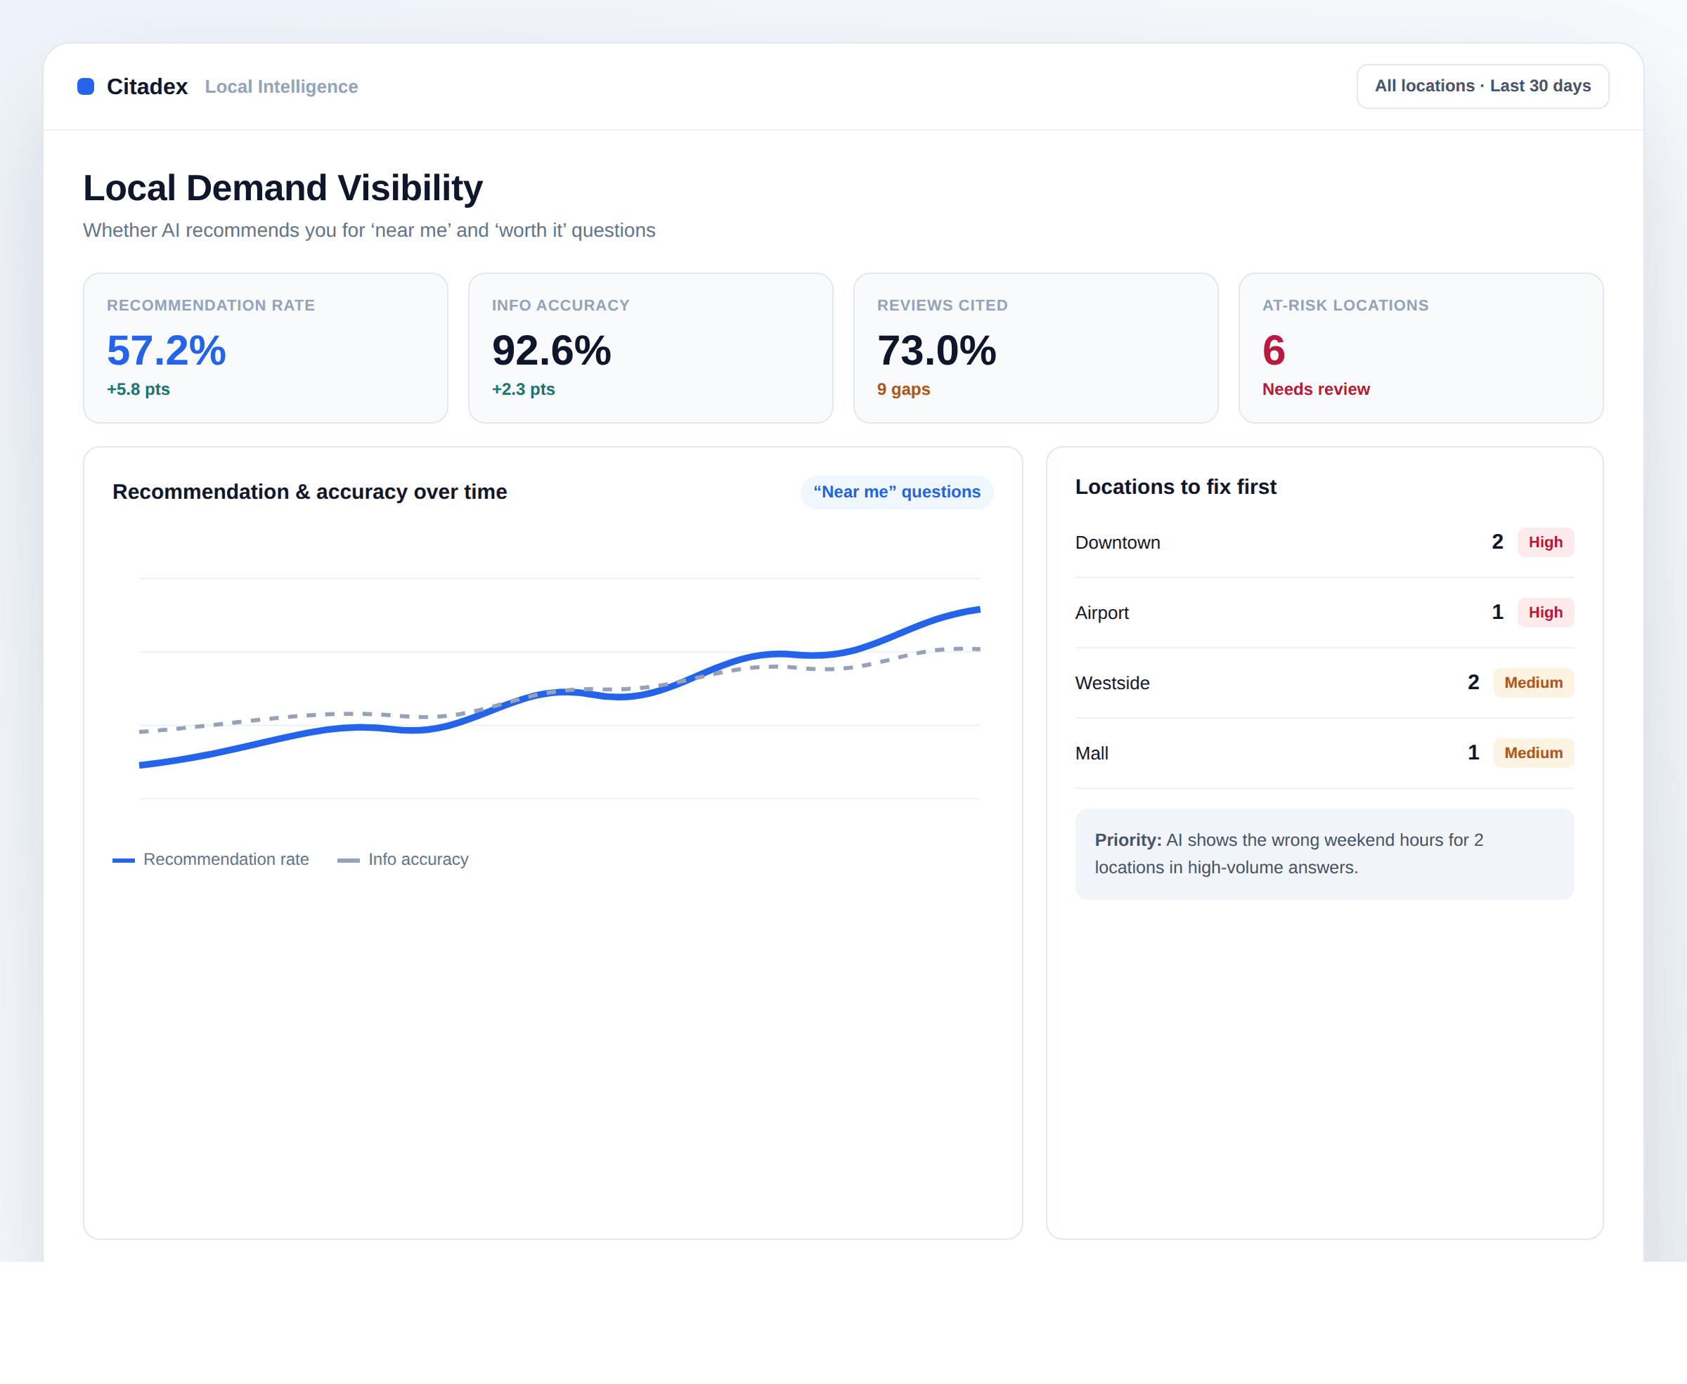Select the Local Intelligence label
The height and width of the screenshot is (1384, 1687).
point(280,86)
